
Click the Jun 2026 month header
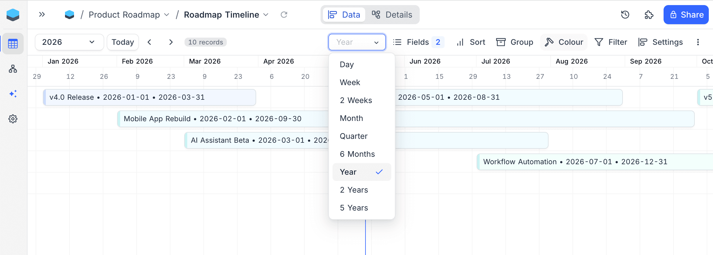[425, 61]
